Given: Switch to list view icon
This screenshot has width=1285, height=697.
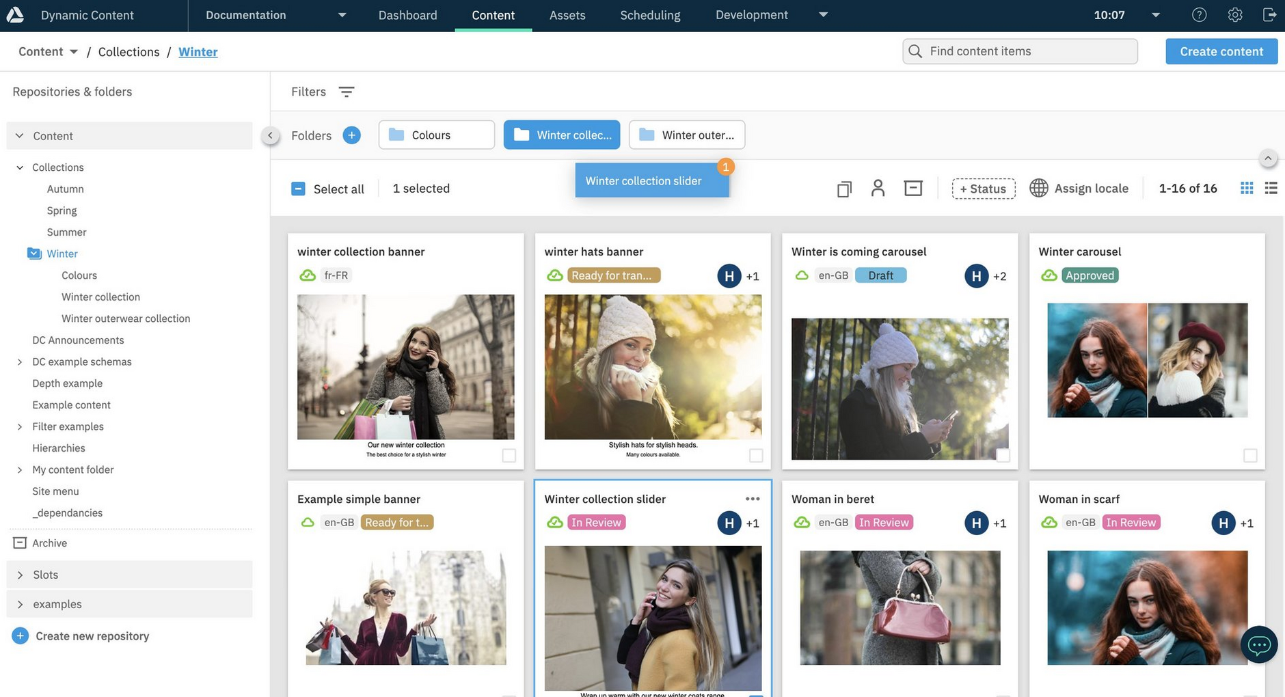Looking at the screenshot, I should coord(1271,188).
